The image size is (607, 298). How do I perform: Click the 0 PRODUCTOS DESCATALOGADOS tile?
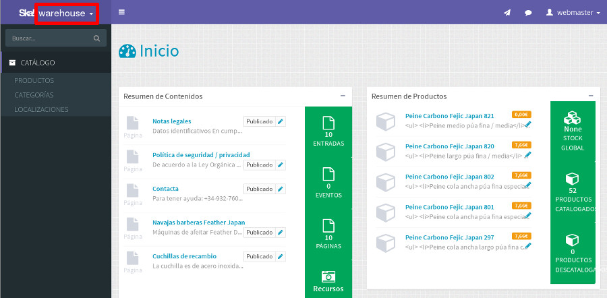pyautogui.click(x=573, y=254)
